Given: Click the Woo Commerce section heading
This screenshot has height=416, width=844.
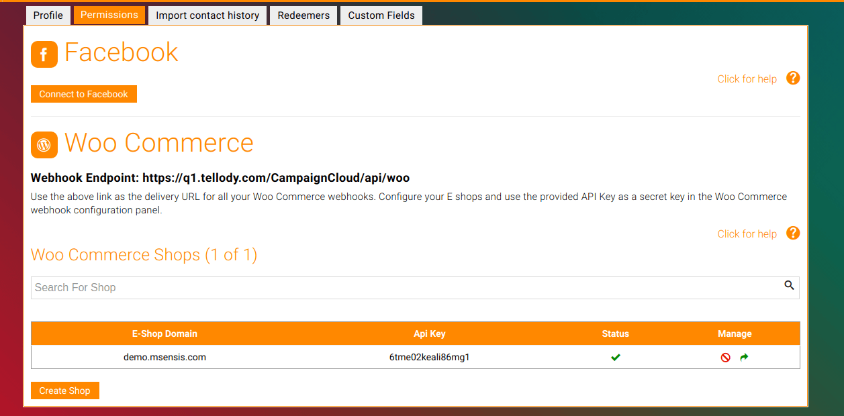Looking at the screenshot, I should [x=159, y=144].
